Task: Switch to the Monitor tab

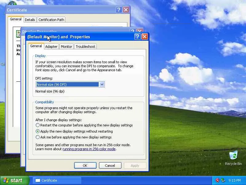Action: pos(66,47)
